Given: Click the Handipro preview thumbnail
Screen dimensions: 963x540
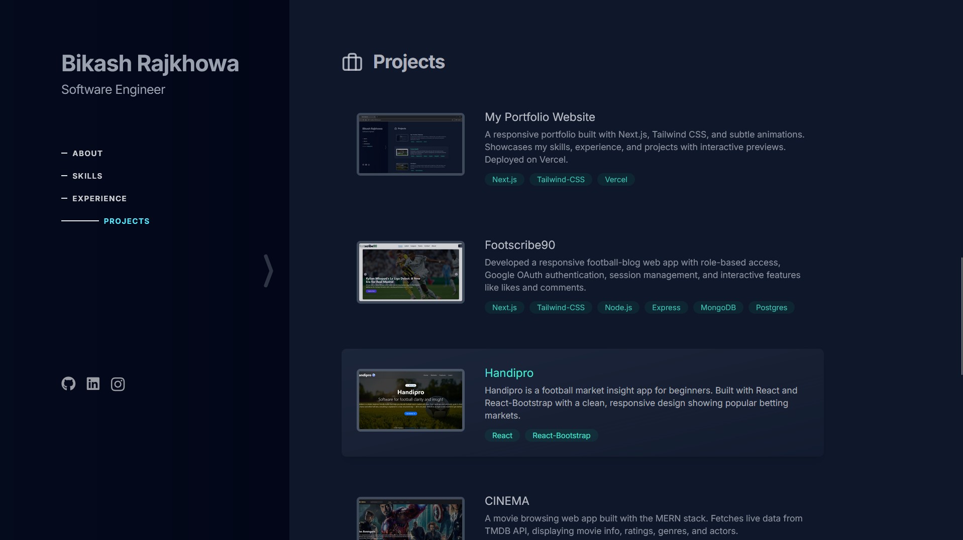Looking at the screenshot, I should click(410, 400).
